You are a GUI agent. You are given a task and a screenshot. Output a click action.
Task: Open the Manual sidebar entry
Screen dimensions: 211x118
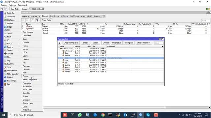pos(10,77)
